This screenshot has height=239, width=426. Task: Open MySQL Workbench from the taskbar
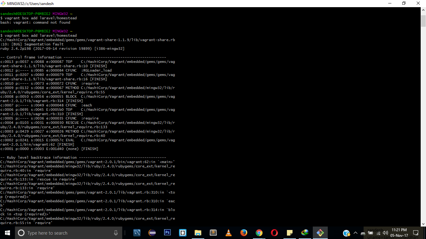[137, 233]
